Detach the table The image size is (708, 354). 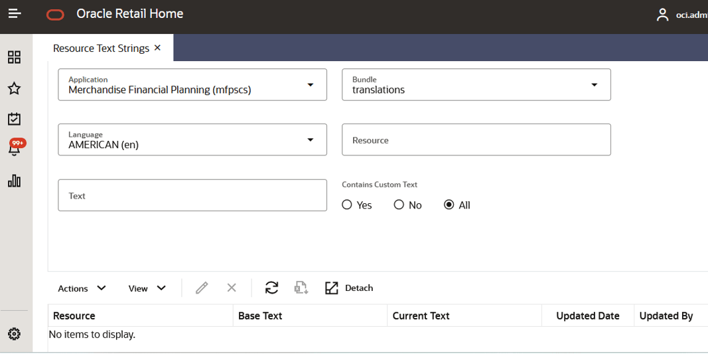pos(349,288)
